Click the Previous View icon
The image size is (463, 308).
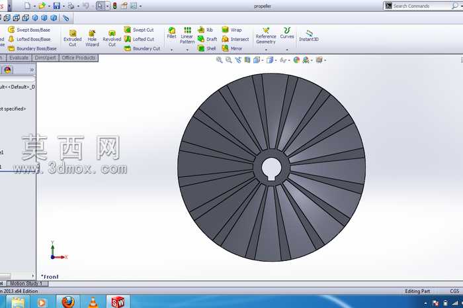pos(238,60)
